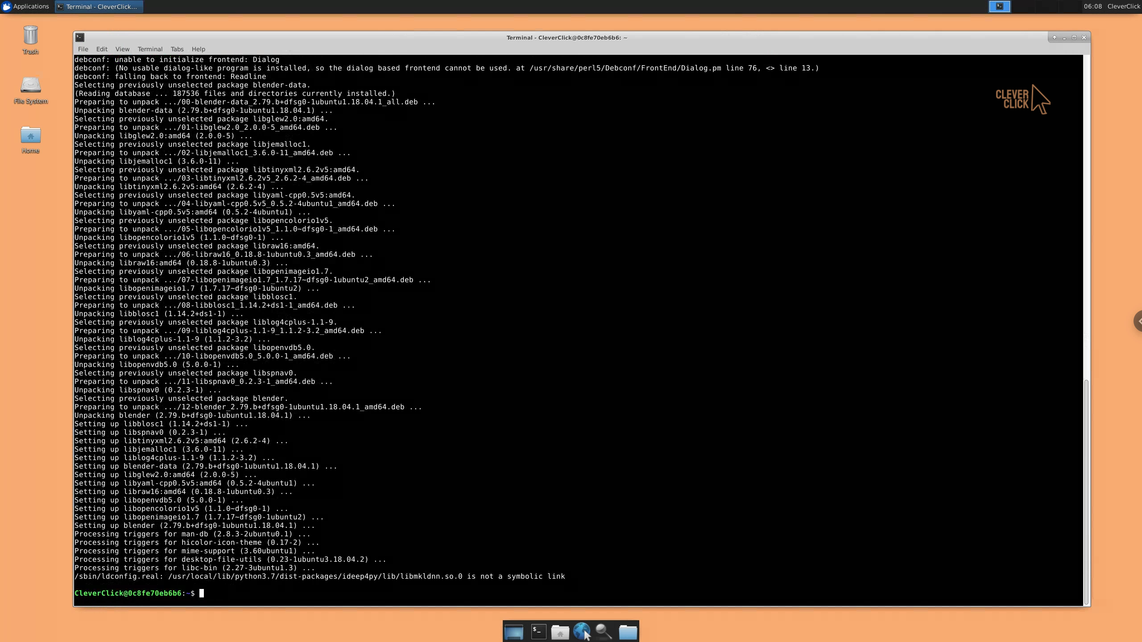Toggle roll-up window arrow button
This screenshot has width=1142, height=642.
1055,37
